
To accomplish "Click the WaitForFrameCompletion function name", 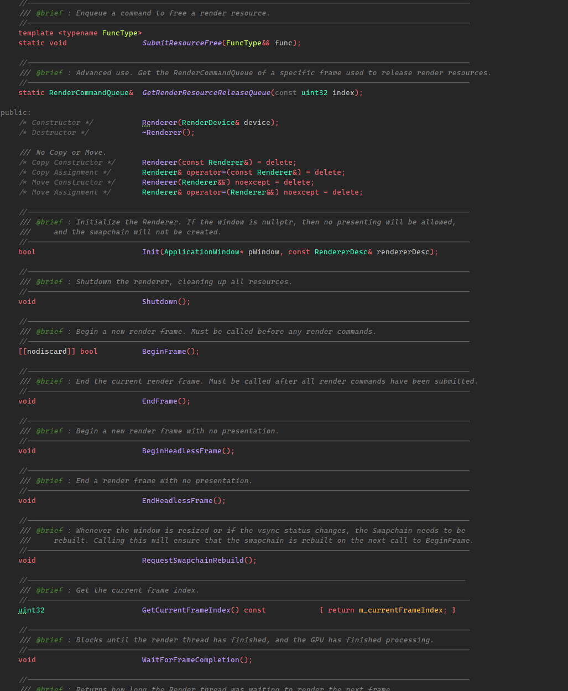I will [190, 660].
